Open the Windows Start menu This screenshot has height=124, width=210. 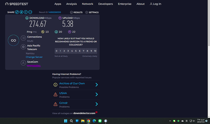point(66,121)
